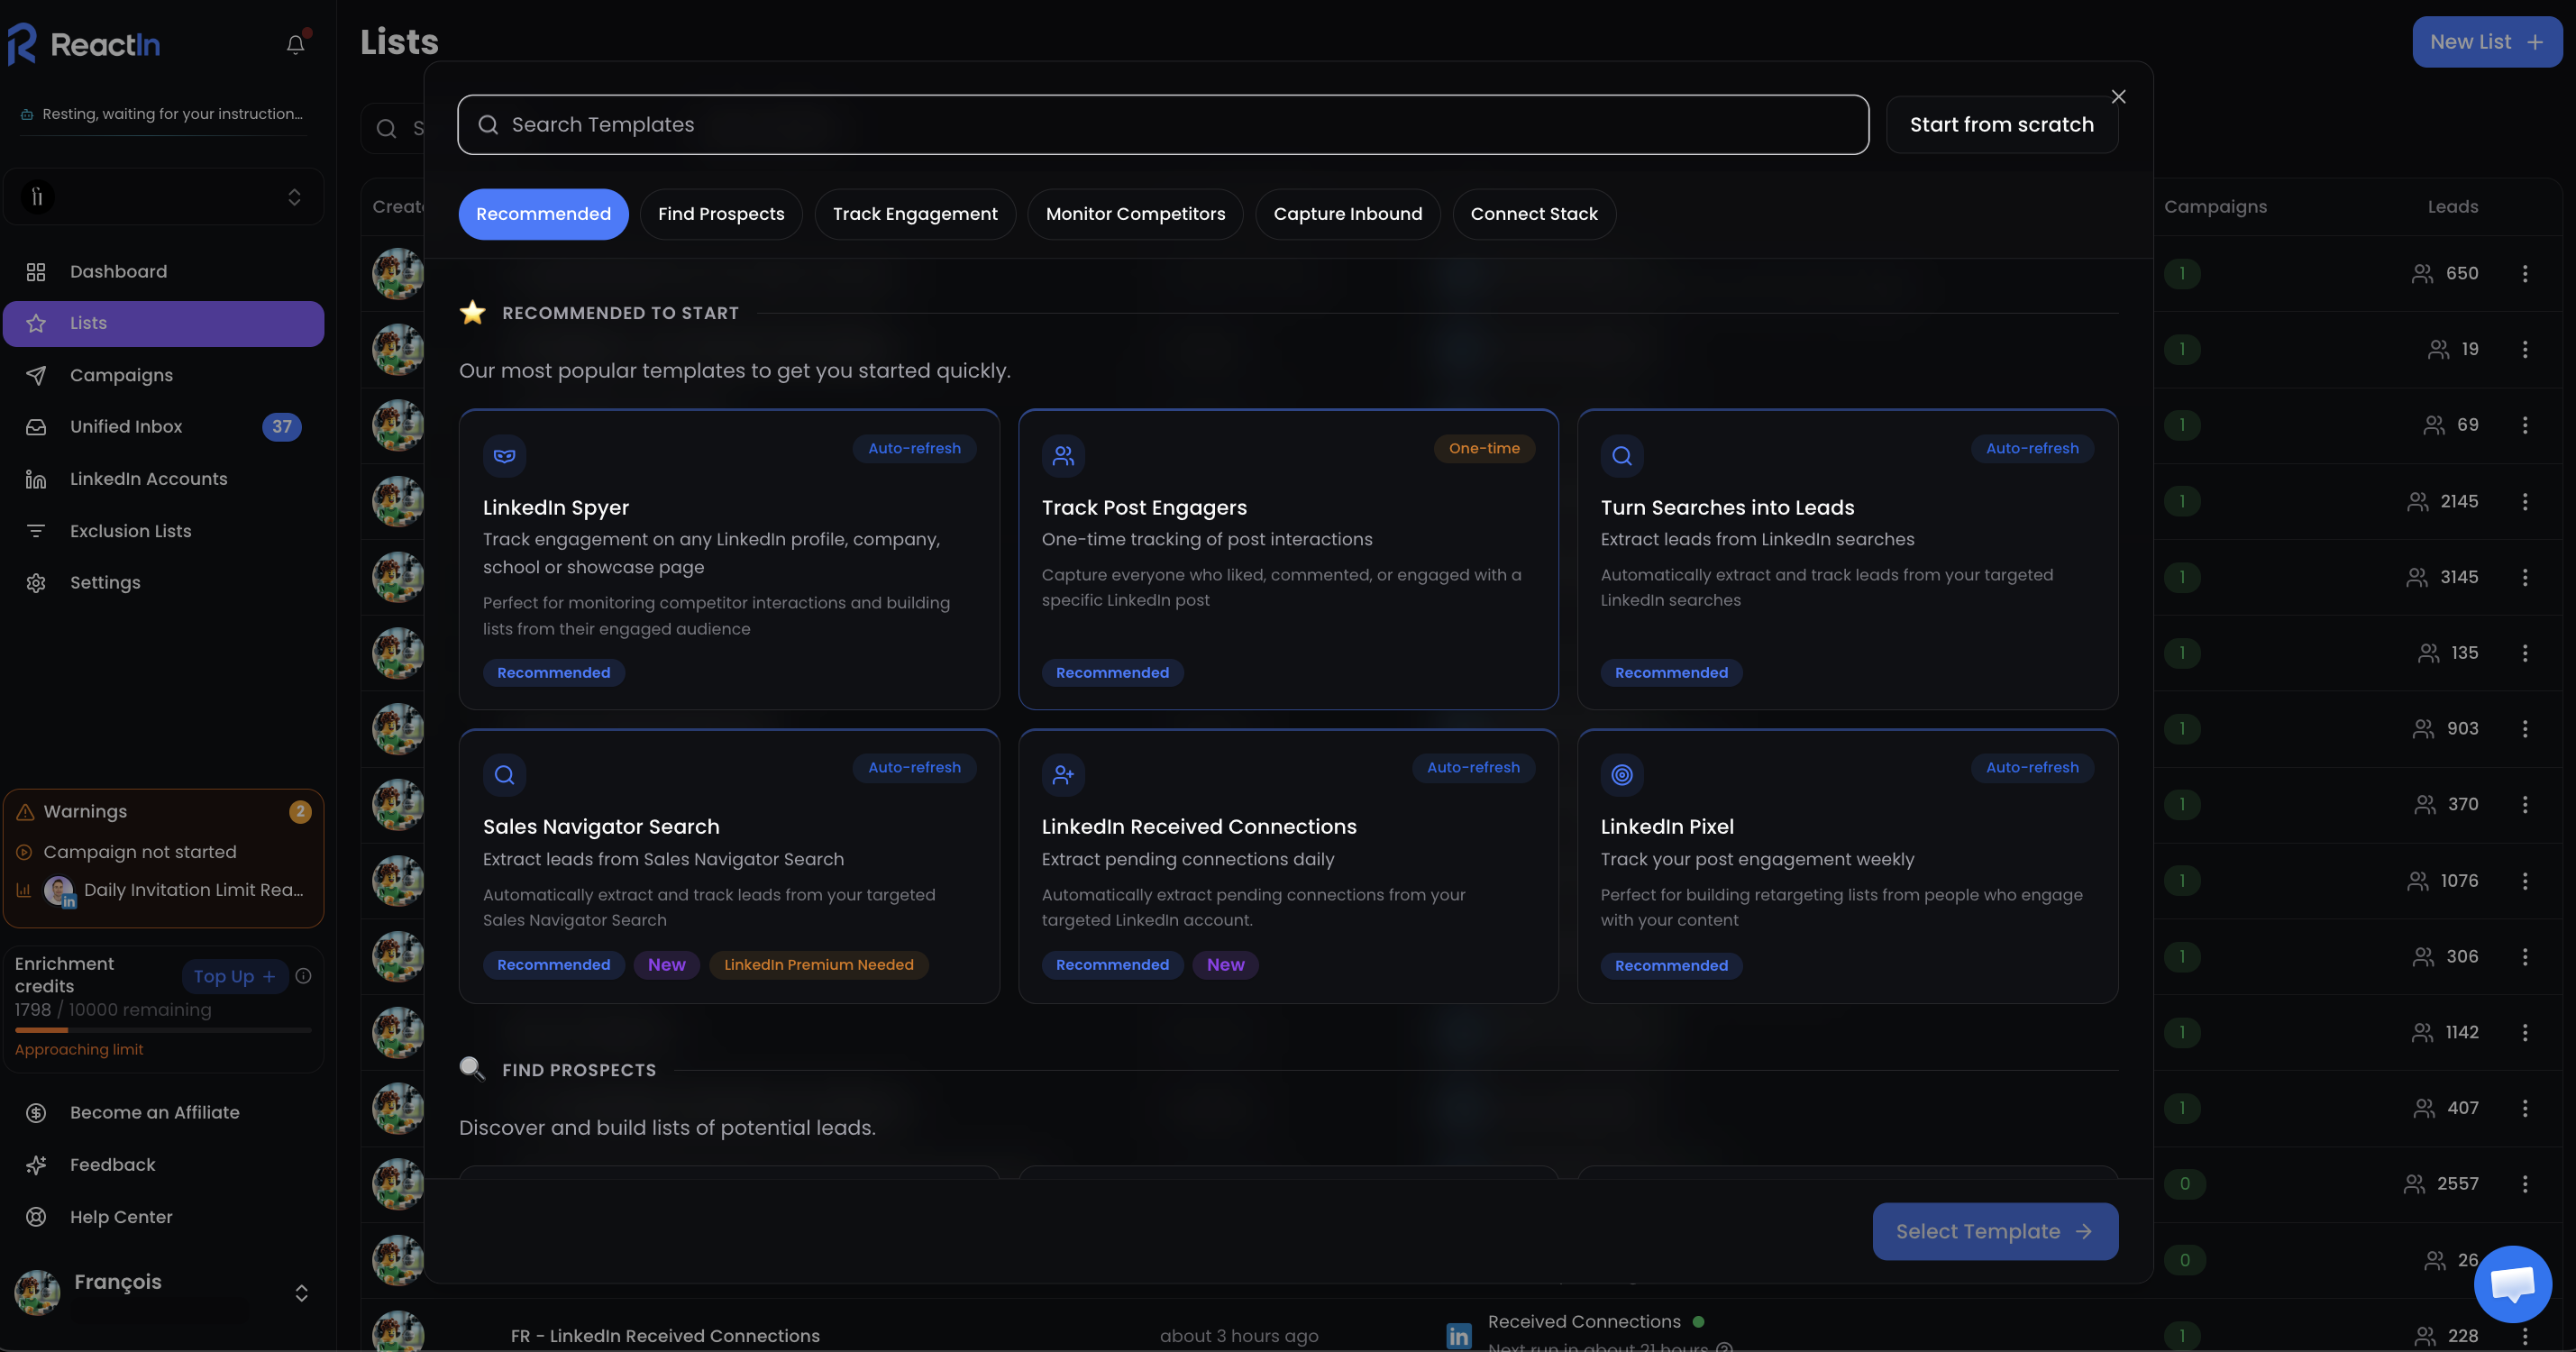2576x1352 pixels.
Task: Click the enrichment credits progress bar
Action: pyautogui.click(x=163, y=1029)
